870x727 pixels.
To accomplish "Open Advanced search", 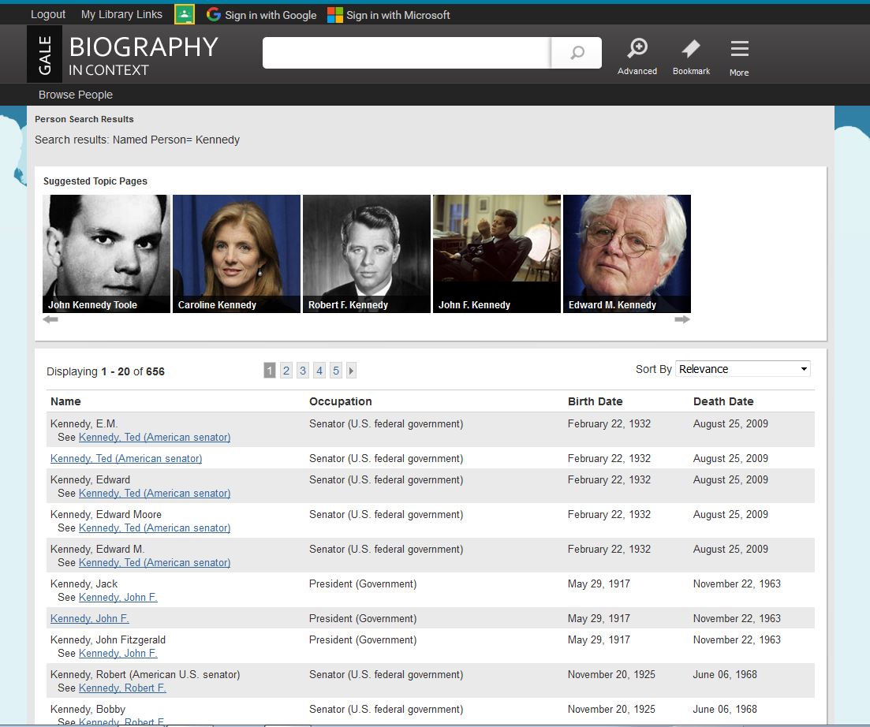I will [x=637, y=56].
